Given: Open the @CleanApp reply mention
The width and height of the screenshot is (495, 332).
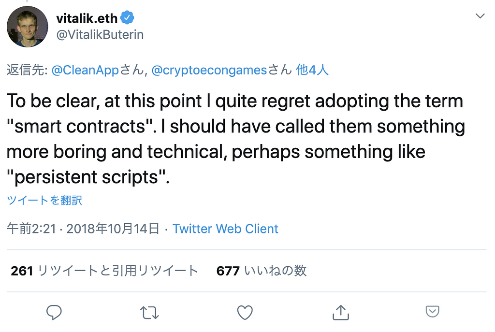Looking at the screenshot, I should [85, 70].
